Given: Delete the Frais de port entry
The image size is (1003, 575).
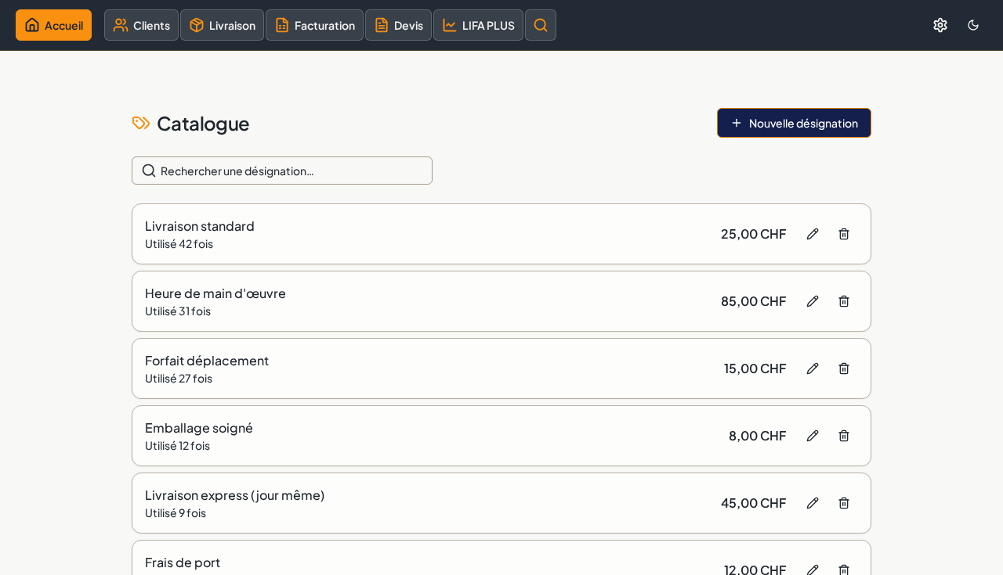Looking at the screenshot, I should [x=844, y=570].
